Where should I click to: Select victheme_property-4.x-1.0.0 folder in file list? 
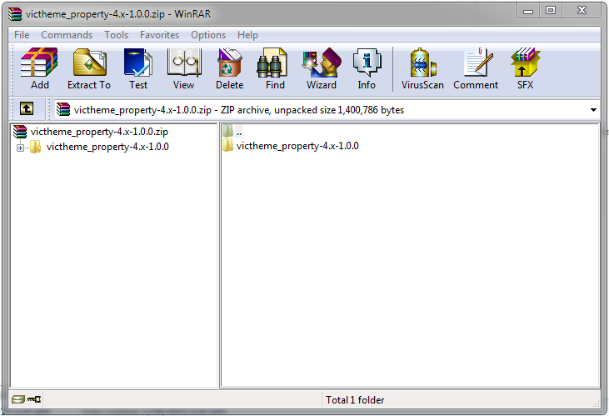pos(291,146)
